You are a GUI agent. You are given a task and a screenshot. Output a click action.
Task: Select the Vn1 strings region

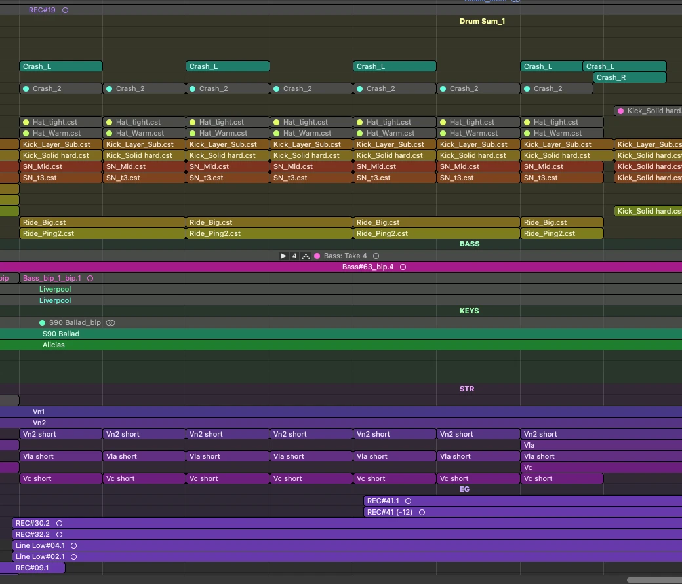pos(341,412)
